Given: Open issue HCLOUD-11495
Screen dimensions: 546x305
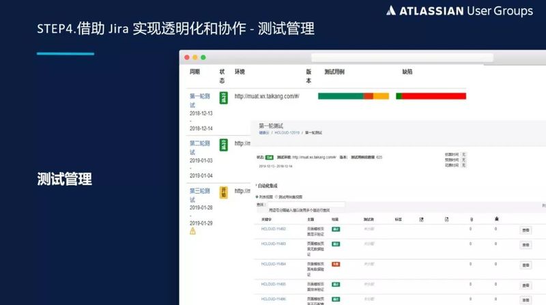Looking at the screenshot, I should pyautogui.click(x=274, y=285).
